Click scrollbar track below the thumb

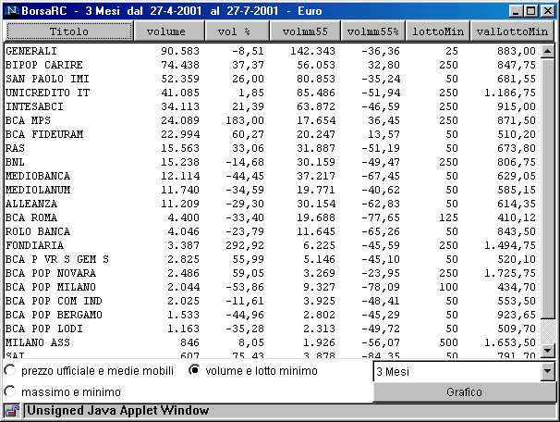547,331
